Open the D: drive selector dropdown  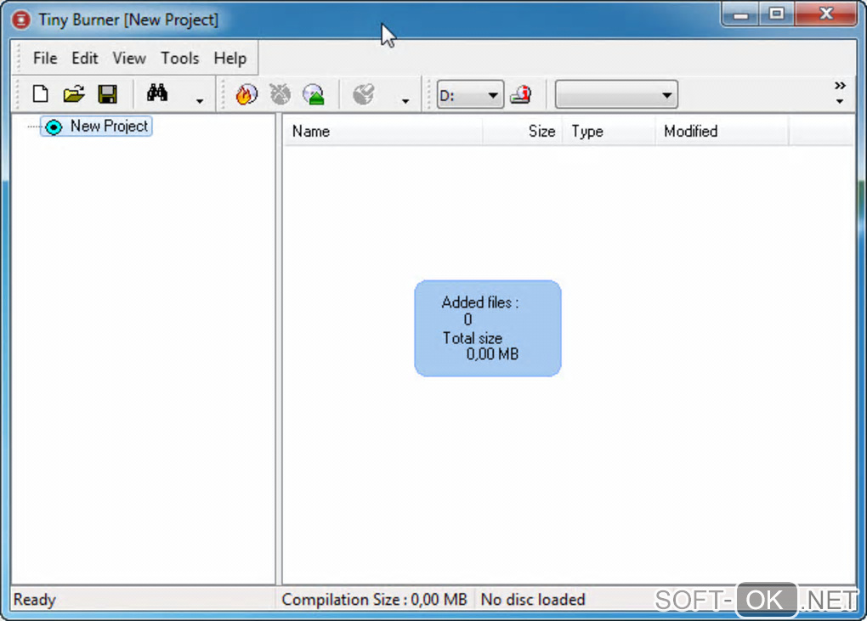pyautogui.click(x=470, y=94)
